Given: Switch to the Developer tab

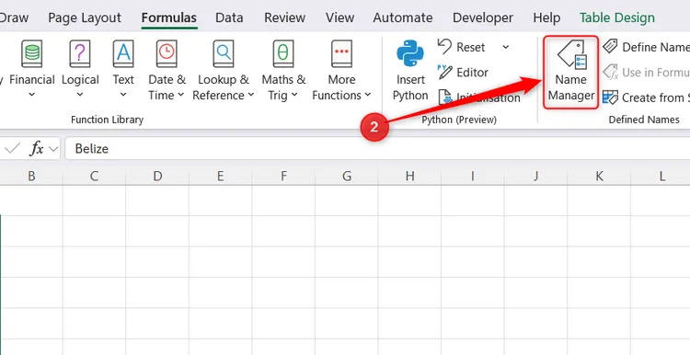Looking at the screenshot, I should click(483, 17).
